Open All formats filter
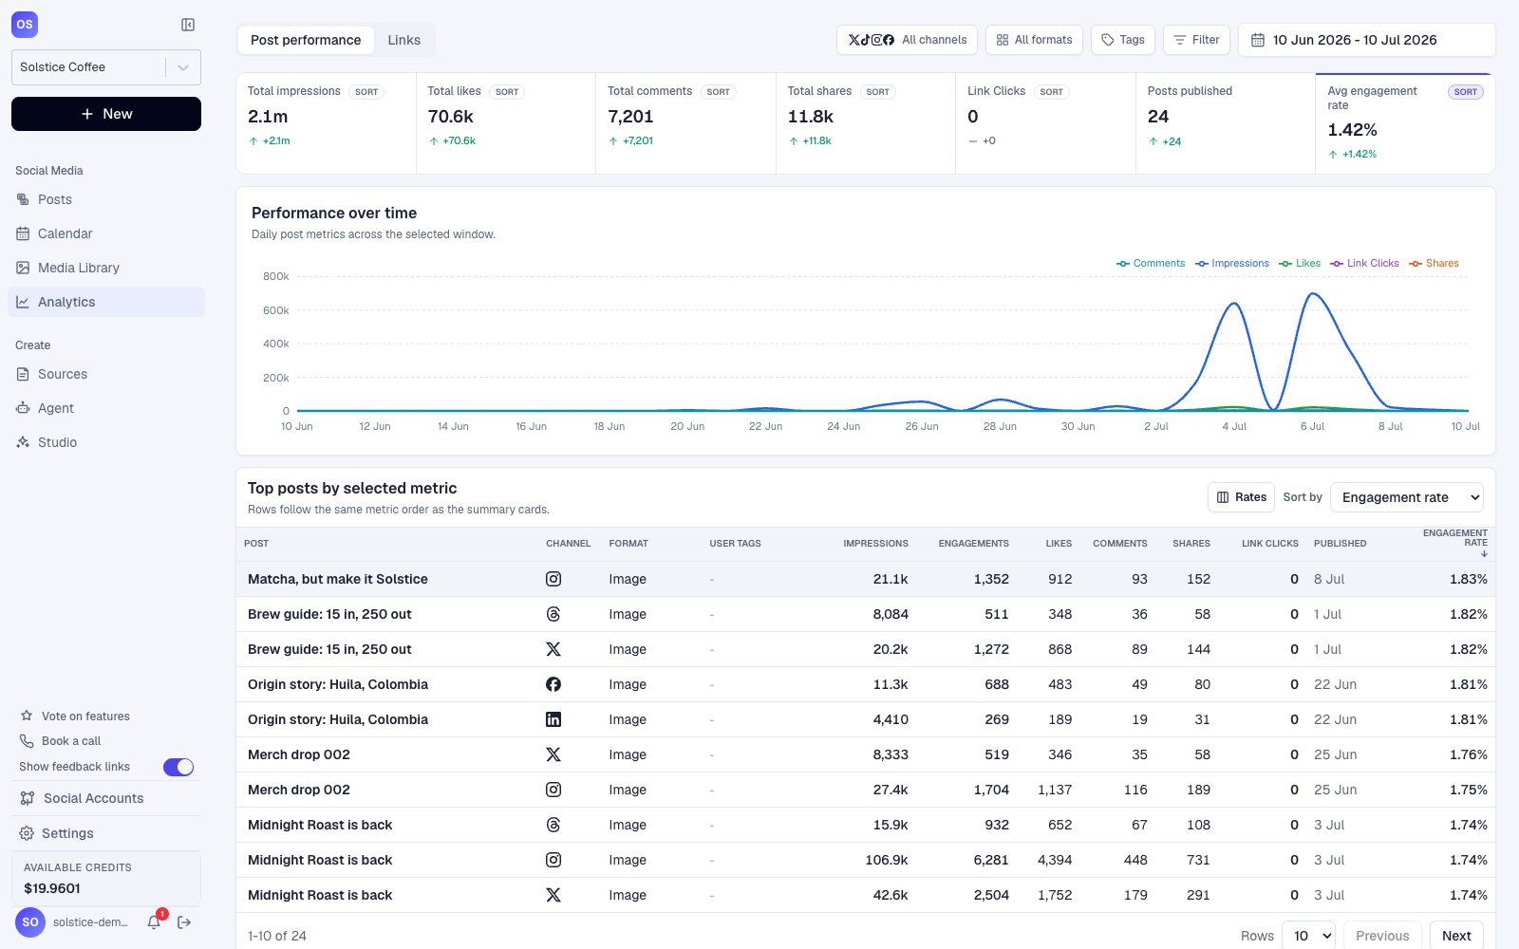This screenshot has width=1519, height=949. tap(1034, 40)
